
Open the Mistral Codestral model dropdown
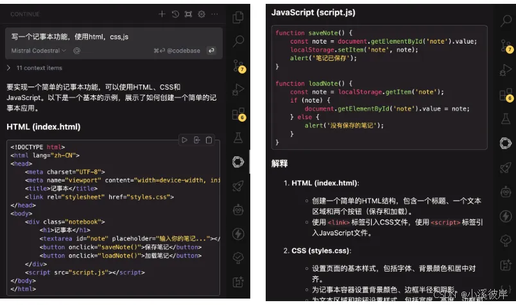[x=39, y=51]
